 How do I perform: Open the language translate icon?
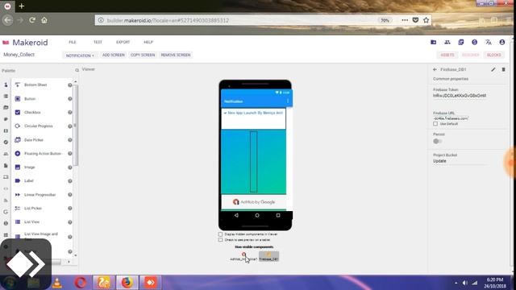(x=489, y=42)
